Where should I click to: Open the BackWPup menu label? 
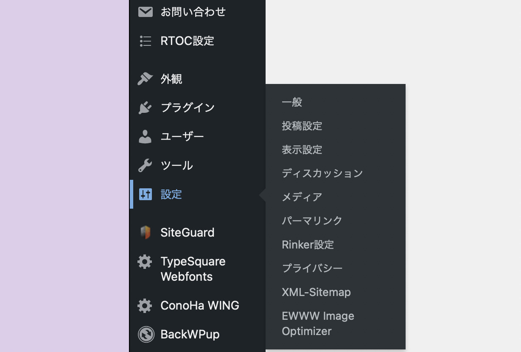[x=190, y=334]
